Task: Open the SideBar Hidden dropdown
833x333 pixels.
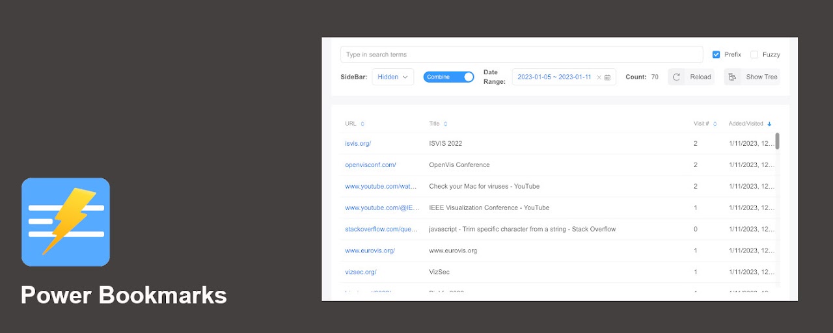Action: (393, 77)
